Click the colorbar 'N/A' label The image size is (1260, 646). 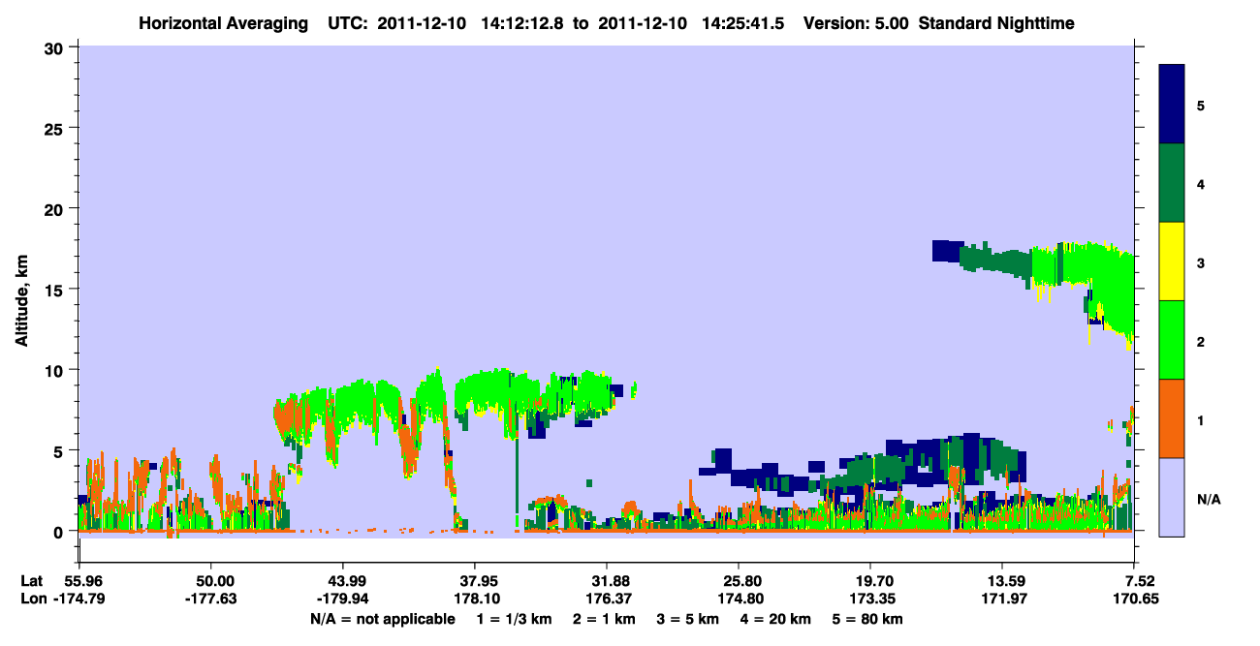(1208, 500)
